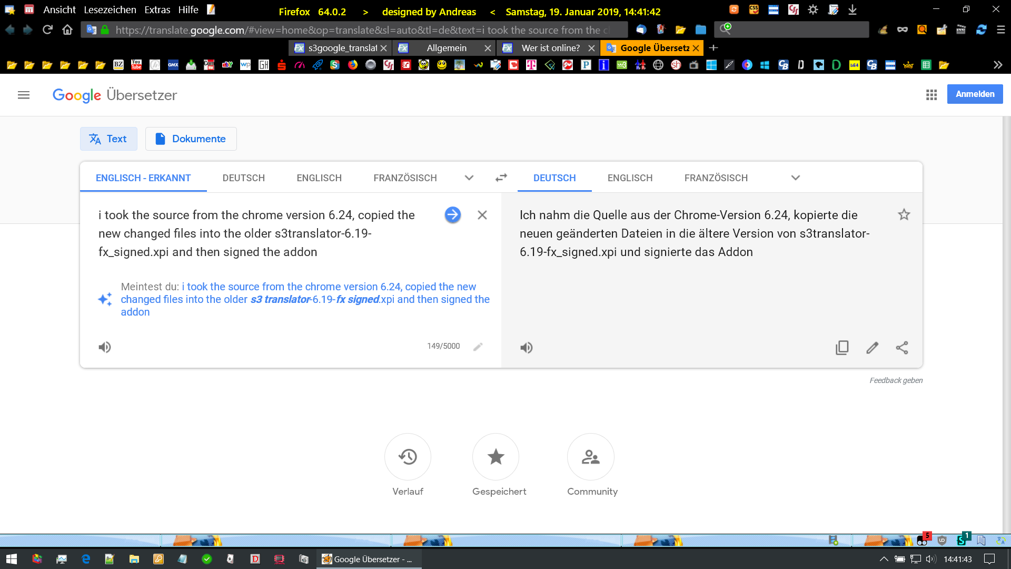The height and width of the screenshot is (569, 1011).
Task: Expand more target languages dropdown
Action: [x=795, y=178]
